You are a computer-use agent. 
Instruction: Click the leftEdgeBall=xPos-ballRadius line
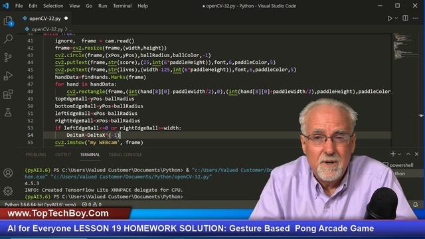pos(96,114)
